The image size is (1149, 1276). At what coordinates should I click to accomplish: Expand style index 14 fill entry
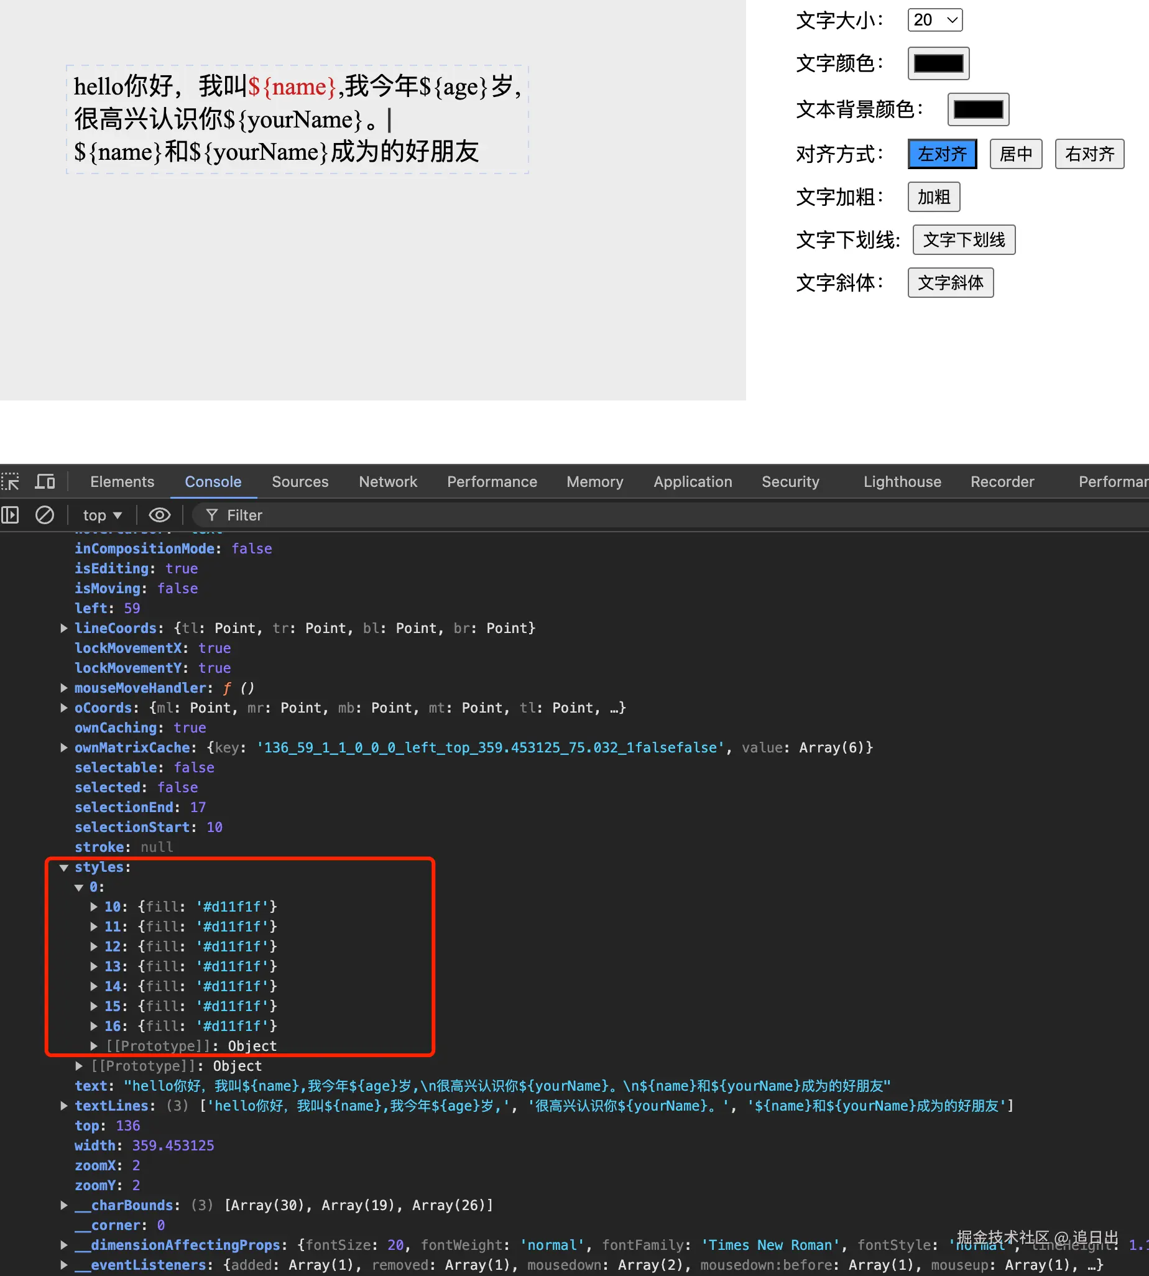94,987
